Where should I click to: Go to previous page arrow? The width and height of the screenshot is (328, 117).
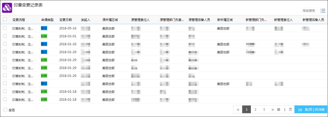pos(238,109)
